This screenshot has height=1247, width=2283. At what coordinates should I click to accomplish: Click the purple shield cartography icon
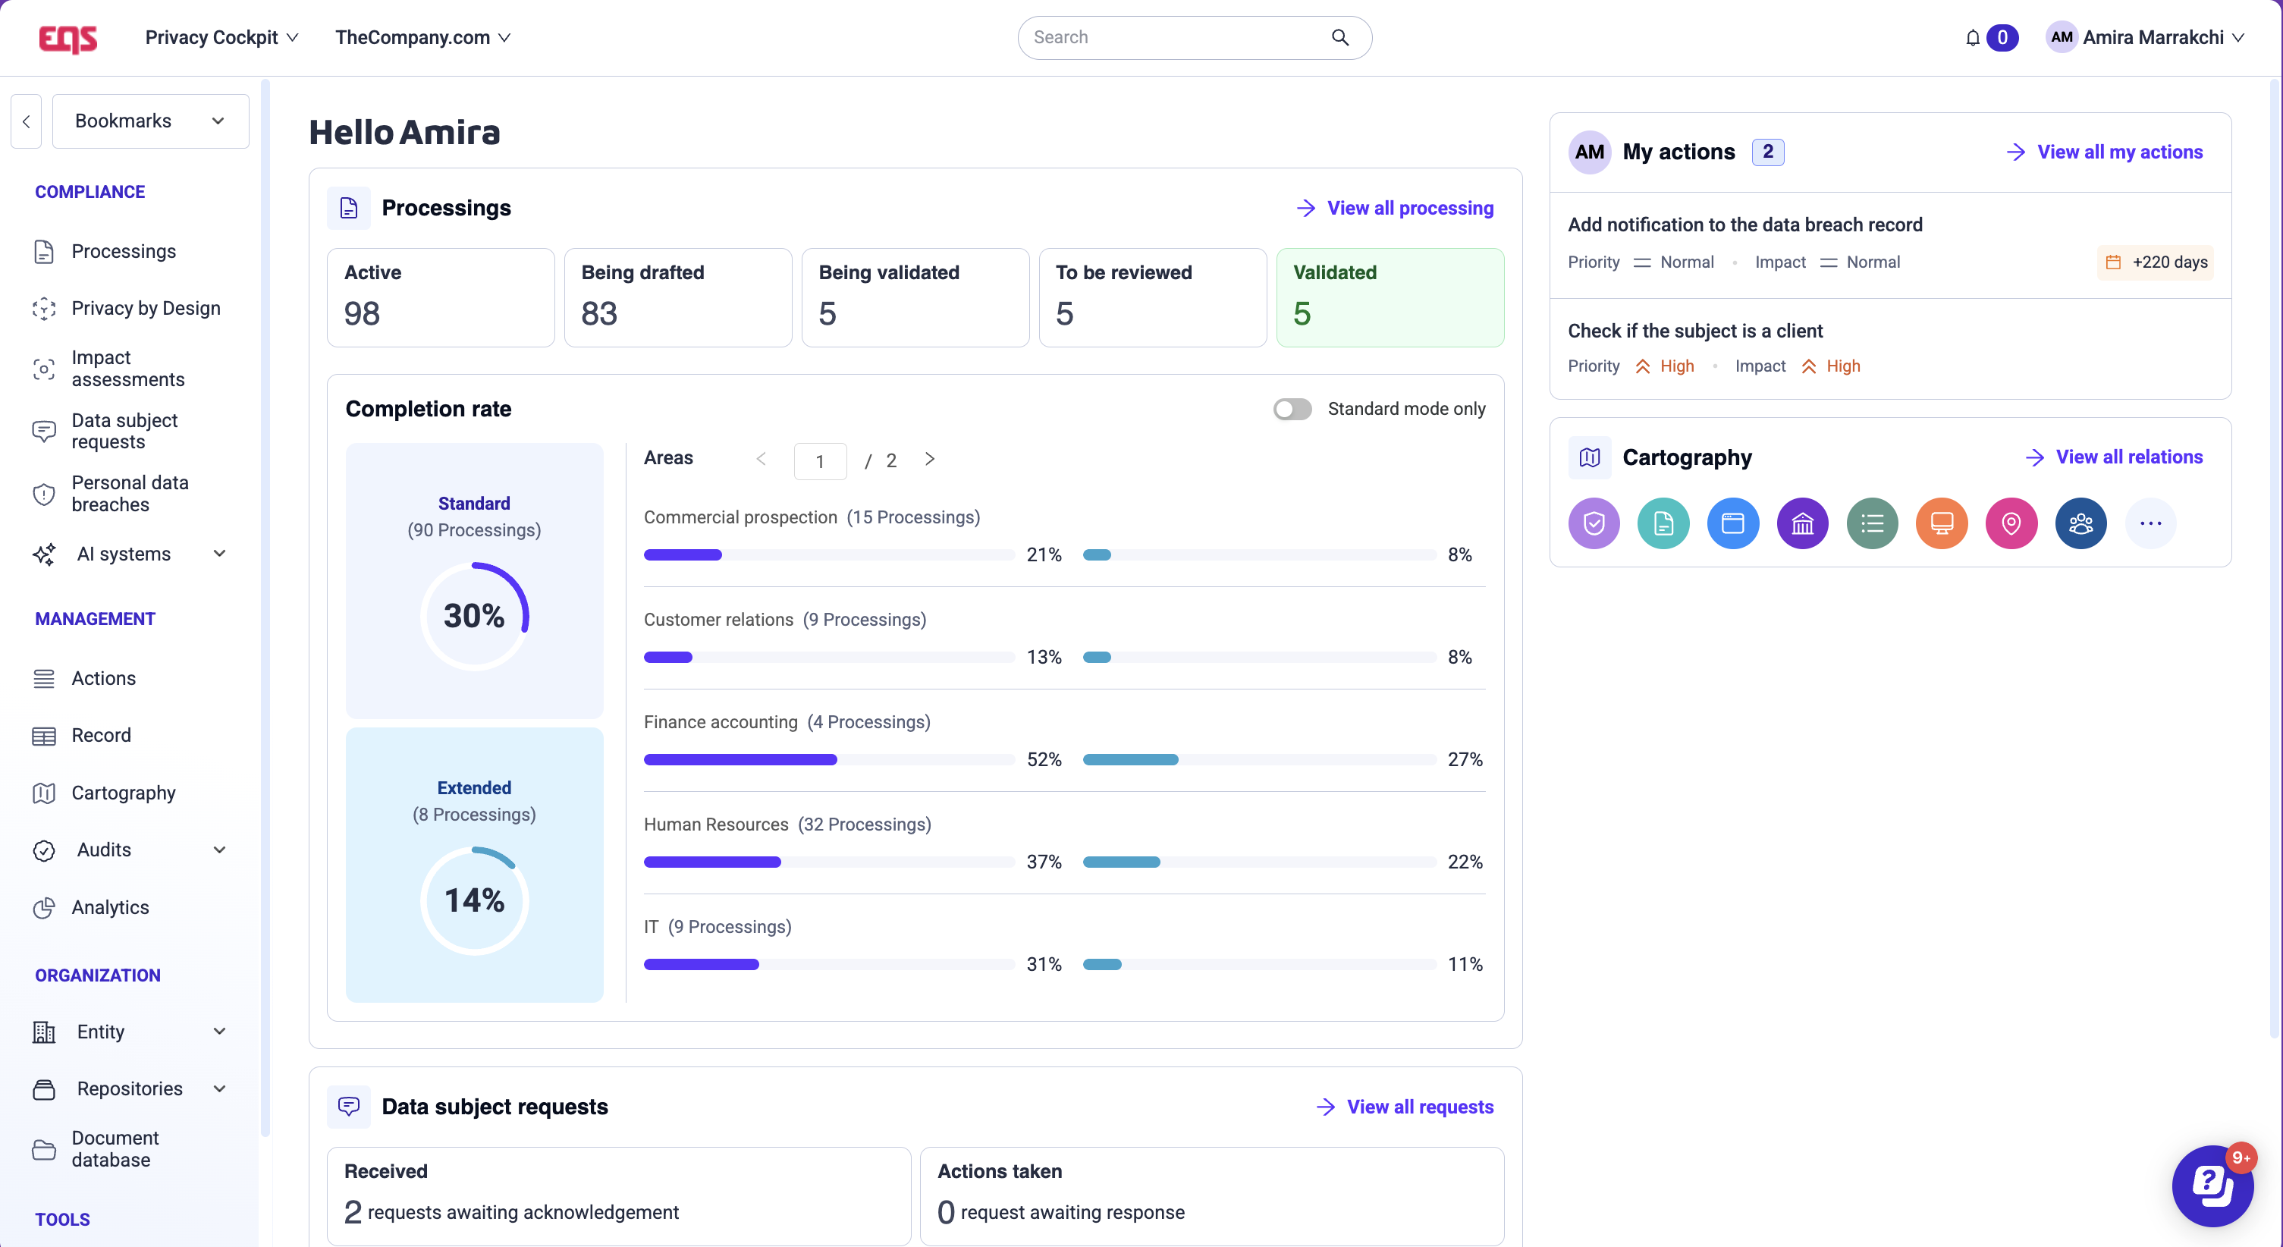click(1594, 524)
